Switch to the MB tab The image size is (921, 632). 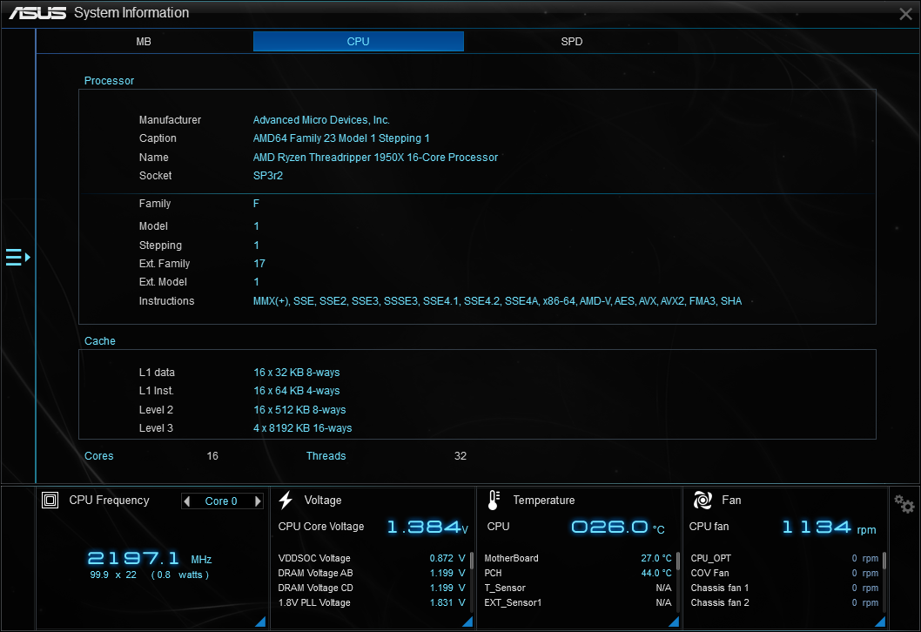144,42
